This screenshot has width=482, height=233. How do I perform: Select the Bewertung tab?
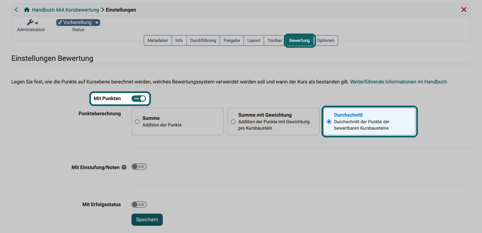pos(299,41)
